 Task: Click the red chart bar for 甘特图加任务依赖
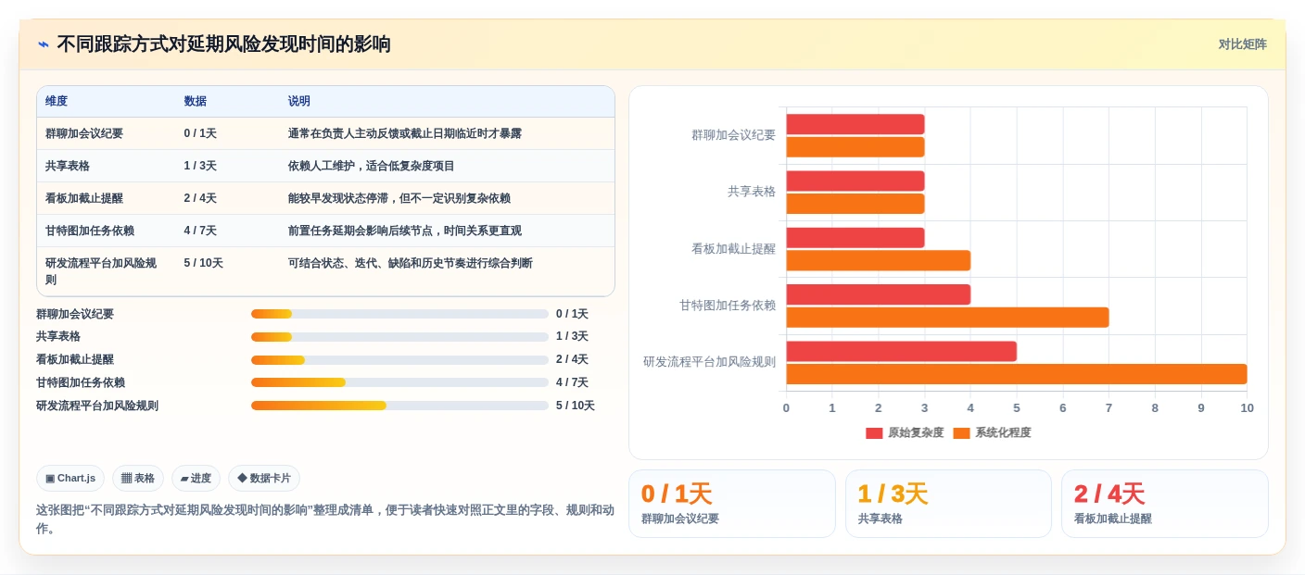point(879,294)
